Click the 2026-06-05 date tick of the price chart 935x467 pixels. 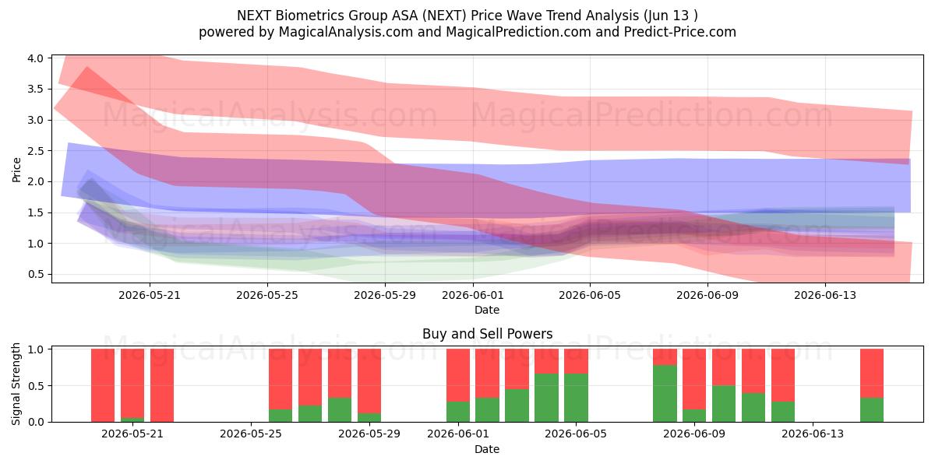tap(590, 295)
